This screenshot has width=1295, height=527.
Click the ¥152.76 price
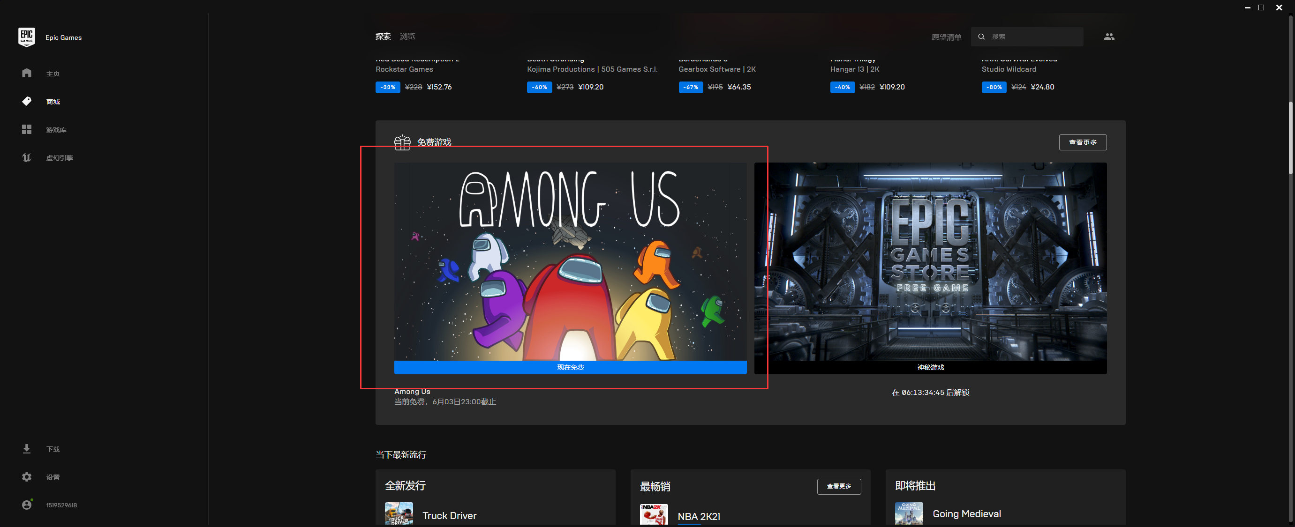pos(439,87)
